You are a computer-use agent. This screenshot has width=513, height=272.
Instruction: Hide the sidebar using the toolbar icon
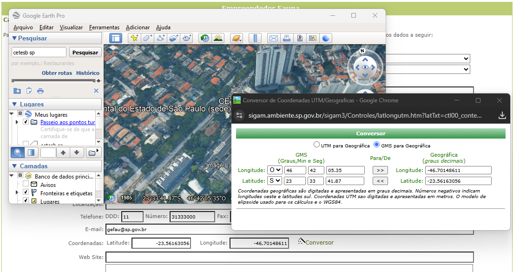pos(115,38)
